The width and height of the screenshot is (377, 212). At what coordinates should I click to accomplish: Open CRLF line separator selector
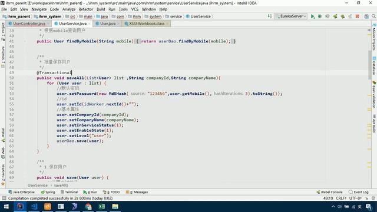(341, 198)
